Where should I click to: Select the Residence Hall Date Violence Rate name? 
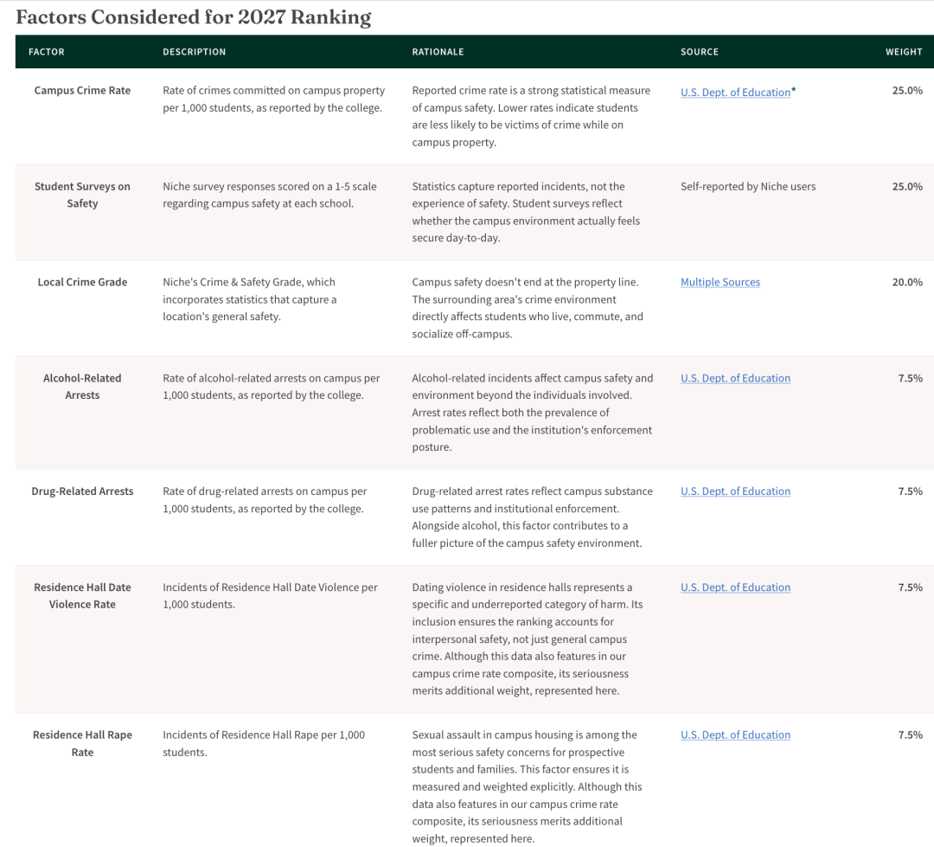point(82,595)
